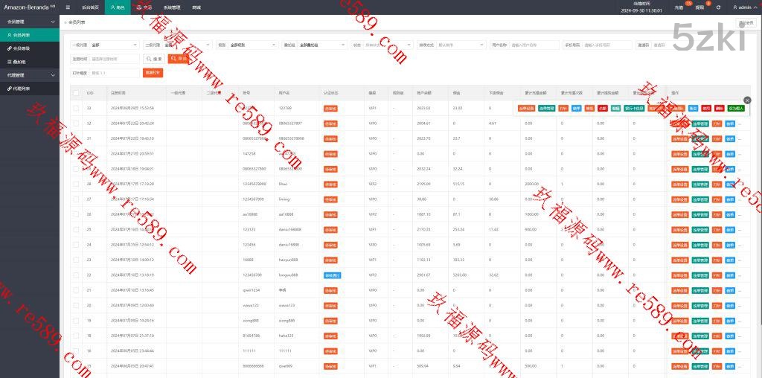762x378 pixels.
Task: Click the username cell "haha123"
Action: coord(286,336)
